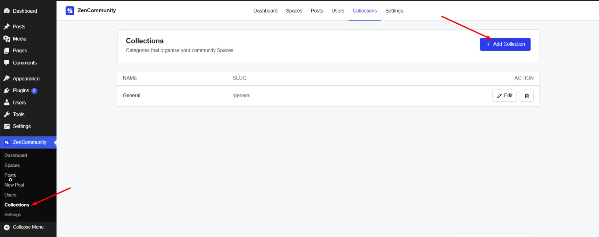
Task: Click the Plugins update count badge
Action: coord(34,91)
